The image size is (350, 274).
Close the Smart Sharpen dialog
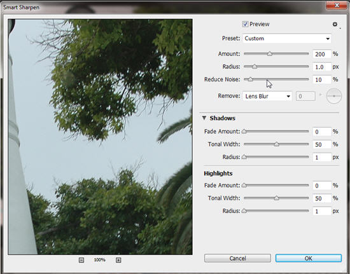point(337,5)
